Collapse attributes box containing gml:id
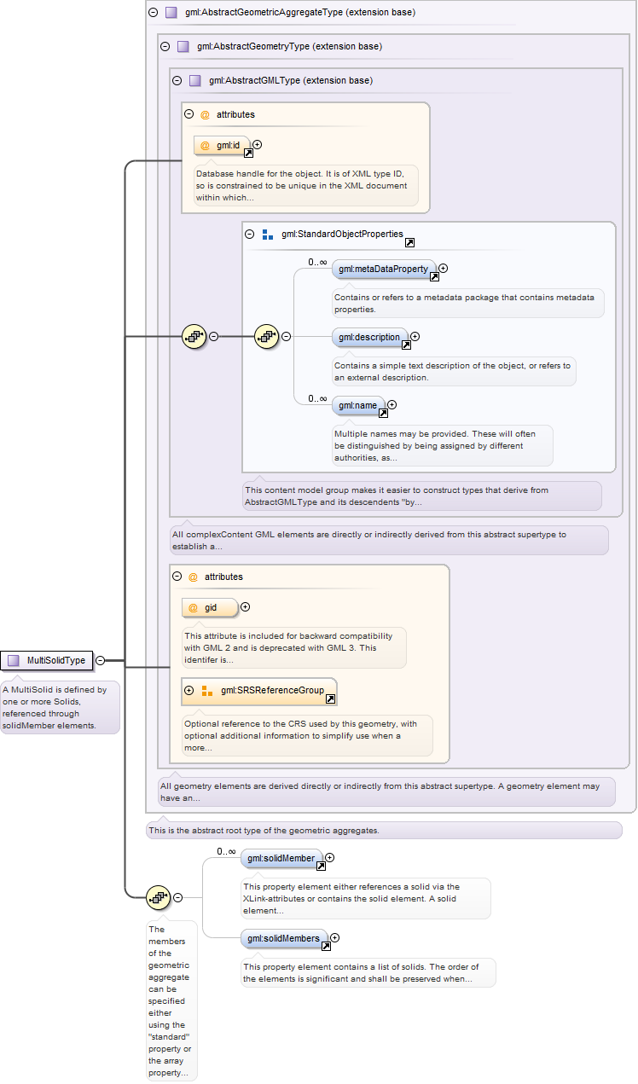Screen dimensions: 638x1084 pyautogui.click(x=189, y=114)
